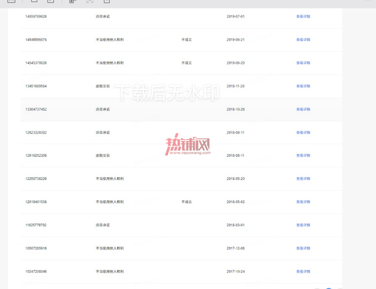376x289 pixels.
Task: Click the grayed-out image icon in top toolbar
Action: (x=90, y=1)
